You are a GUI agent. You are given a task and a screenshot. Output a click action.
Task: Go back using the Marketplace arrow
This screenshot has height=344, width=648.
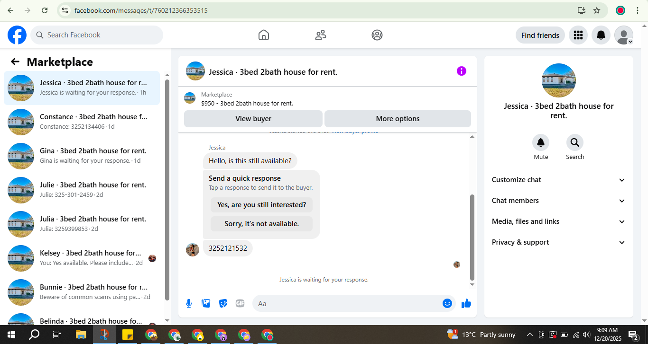click(x=15, y=62)
